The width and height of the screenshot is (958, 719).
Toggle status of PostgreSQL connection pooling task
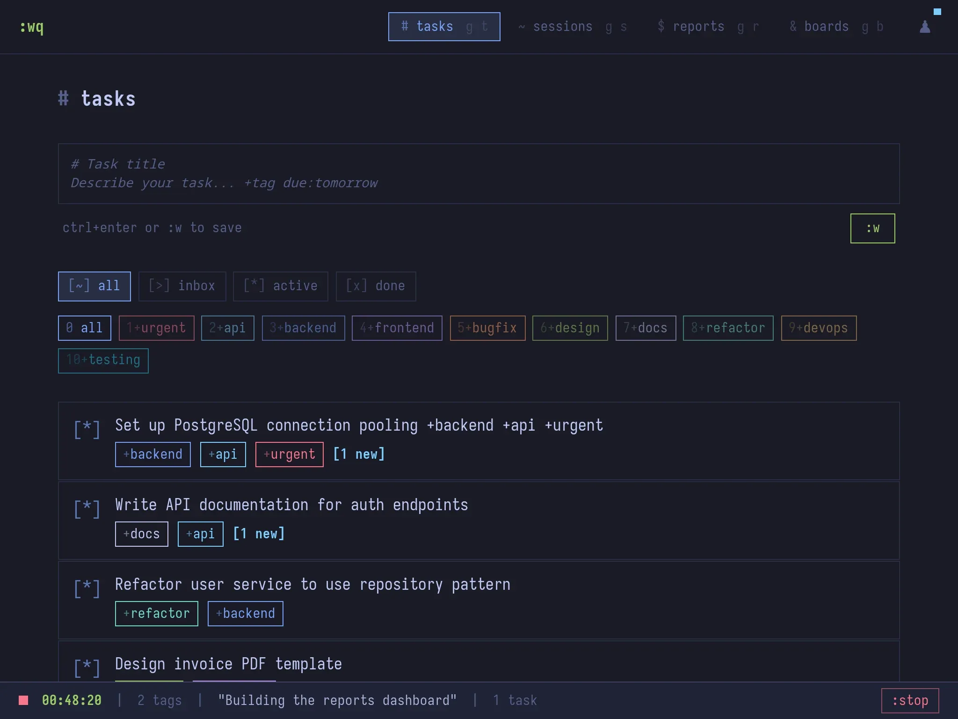tap(87, 429)
